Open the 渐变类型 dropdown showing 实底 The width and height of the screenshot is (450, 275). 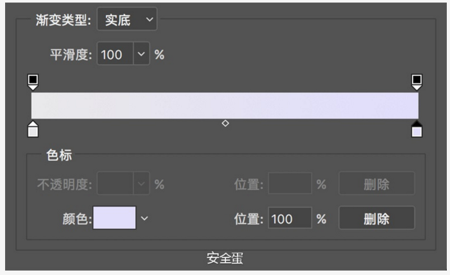coord(126,20)
